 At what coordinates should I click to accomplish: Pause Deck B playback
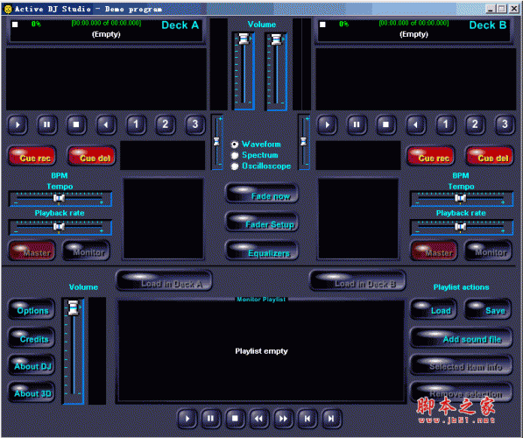[x=357, y=124]
